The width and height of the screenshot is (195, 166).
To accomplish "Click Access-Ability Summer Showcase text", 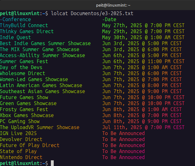I will tap(42, 55).
